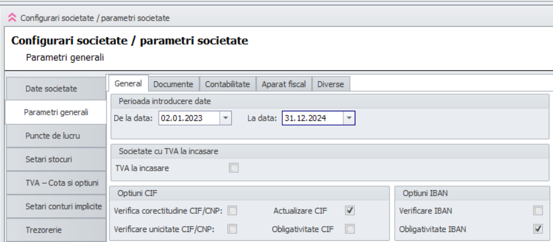Tick the Obligativitate CIF checkbox
The height and width of the screenshot is (242, 553).
point(350,228)
